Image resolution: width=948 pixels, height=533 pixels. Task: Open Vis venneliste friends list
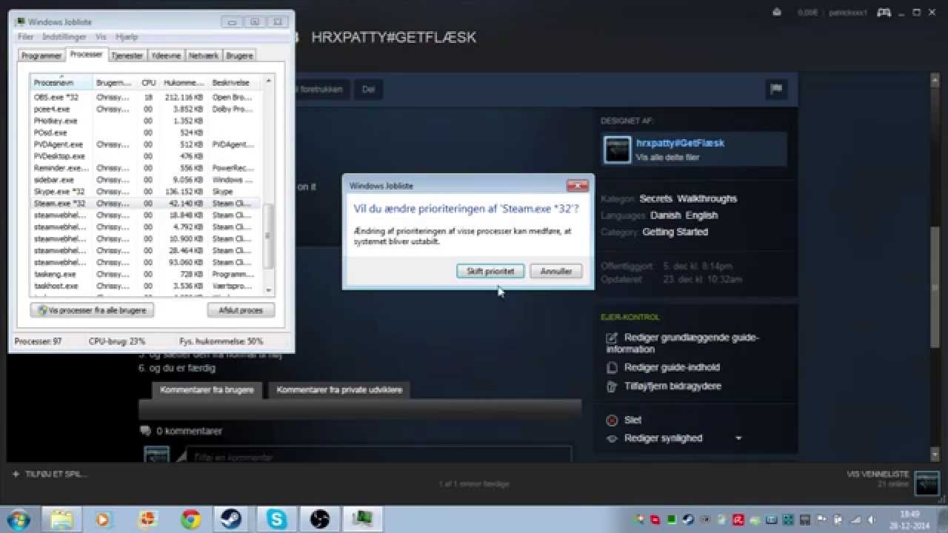click(x=878, y=474)
